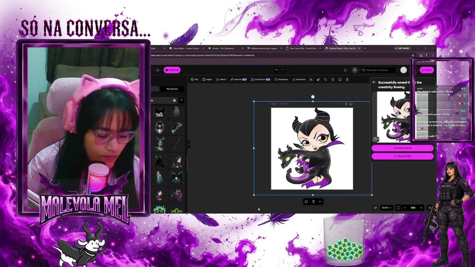Delete selection from floating bar below canvas
This screenshot has width=475, height=267.
[313, 202]
